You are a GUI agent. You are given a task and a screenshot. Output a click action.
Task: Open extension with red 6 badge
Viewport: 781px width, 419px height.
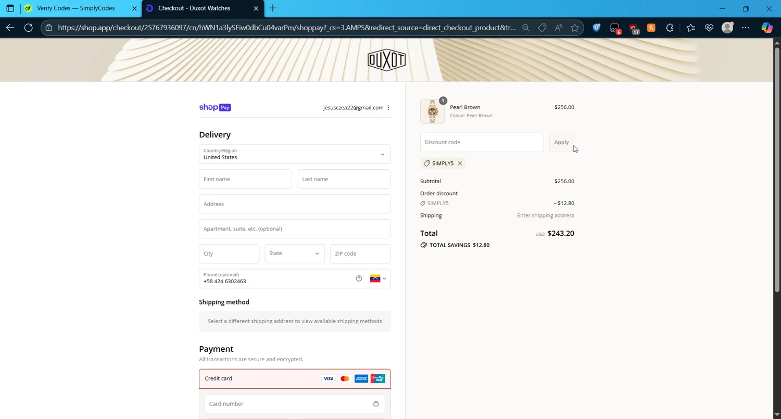(615, 28)
